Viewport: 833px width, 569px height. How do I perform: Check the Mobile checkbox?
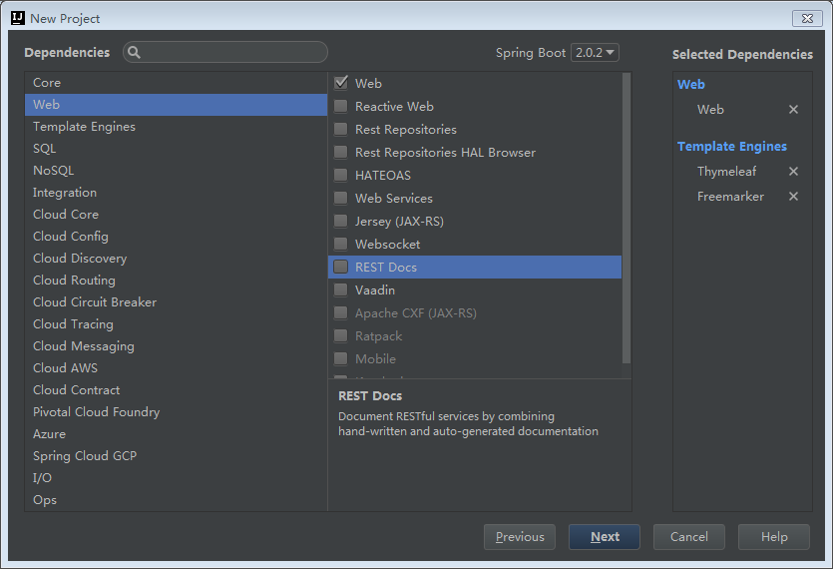(x=340, y=358)
